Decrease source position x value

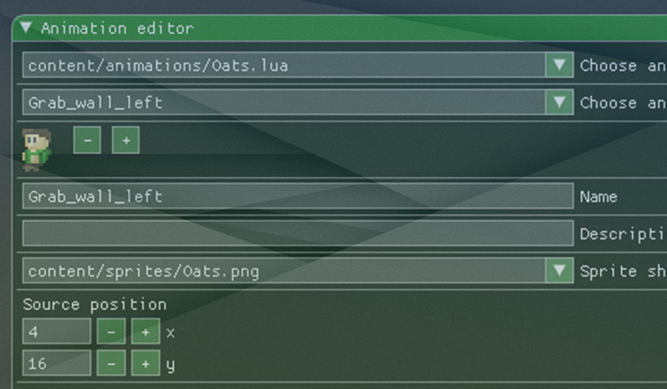(x=111, y=332)
